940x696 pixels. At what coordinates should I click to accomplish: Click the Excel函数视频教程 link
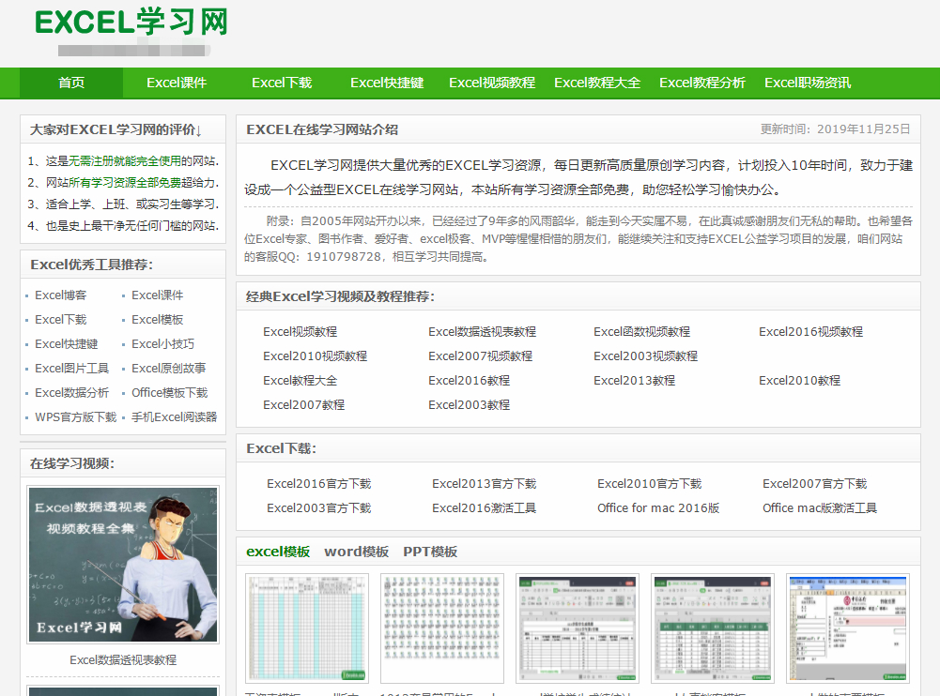click(642, 332)
